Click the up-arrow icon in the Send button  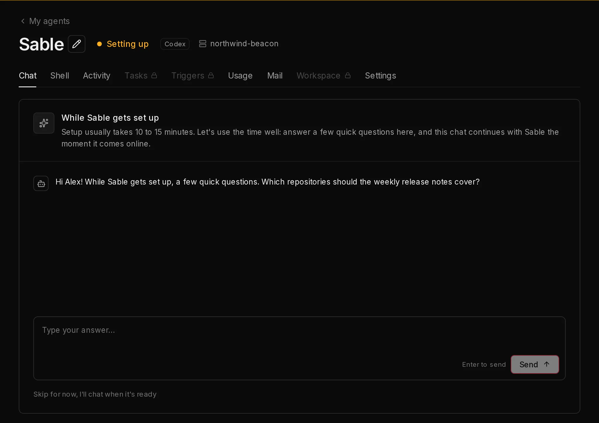(547, 364)
